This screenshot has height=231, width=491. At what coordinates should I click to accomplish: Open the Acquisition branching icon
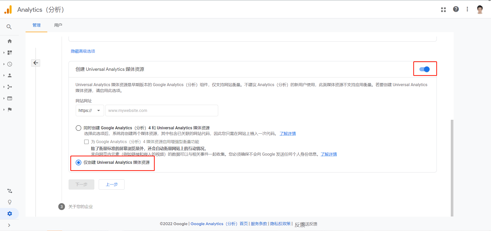pos(10,87)
